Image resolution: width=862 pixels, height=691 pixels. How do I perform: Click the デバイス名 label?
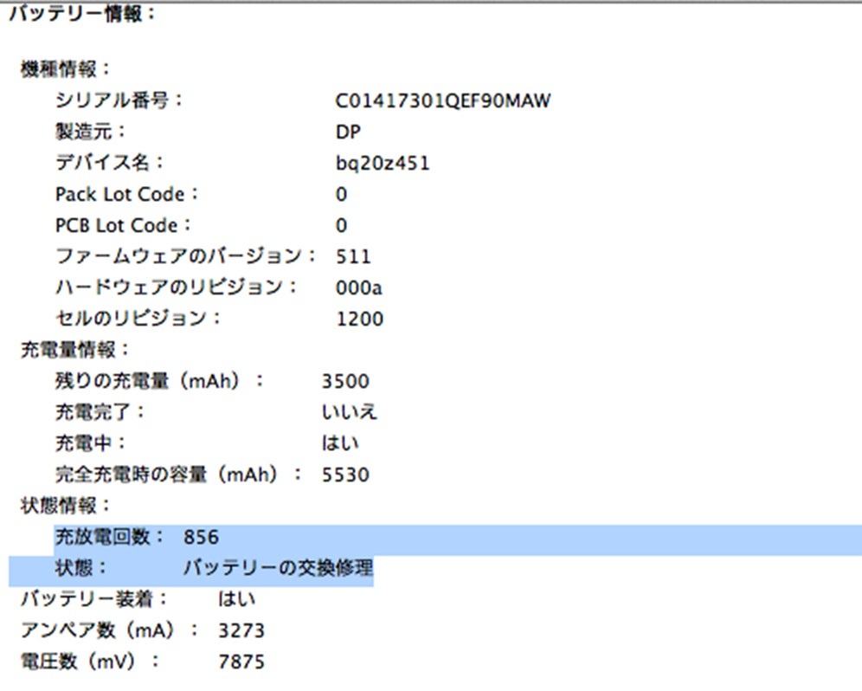pyautogui.click(x=109, y=162)
